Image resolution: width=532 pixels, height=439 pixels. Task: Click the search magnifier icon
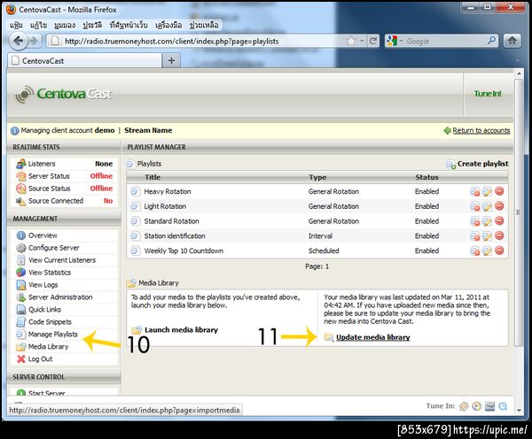pos(491,41)
